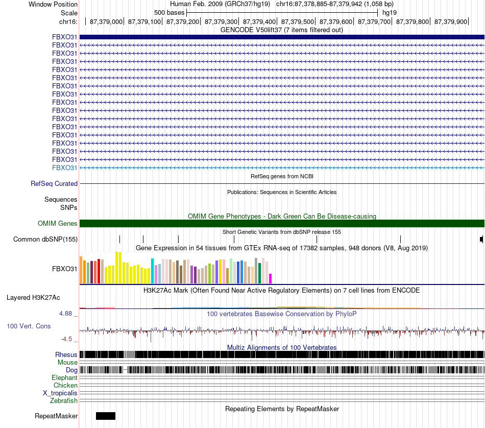
Task: Open Publications: Sequences in Scientific Articles title
Action: (x=282, y=192)
